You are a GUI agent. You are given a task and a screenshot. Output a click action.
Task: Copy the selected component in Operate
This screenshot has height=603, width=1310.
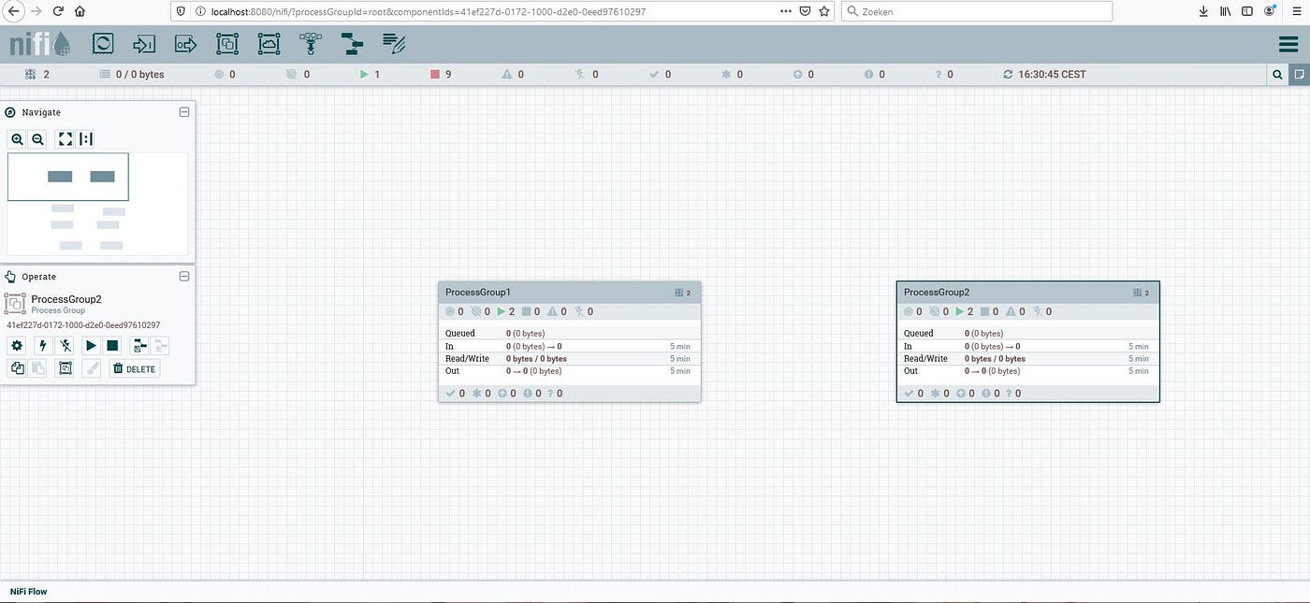[x=17, y=369]
